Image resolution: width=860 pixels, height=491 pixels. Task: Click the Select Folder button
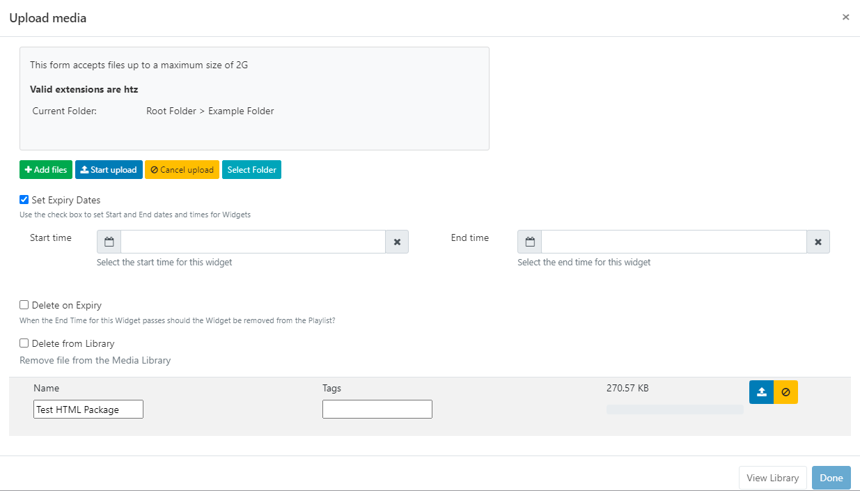[251, 170]
